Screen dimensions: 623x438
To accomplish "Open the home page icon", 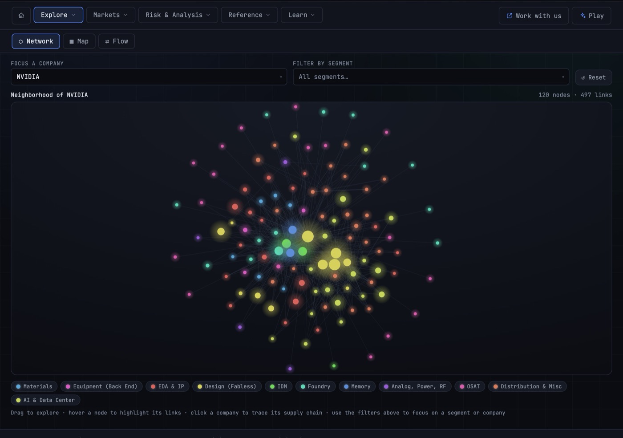I will coord(21,15).
